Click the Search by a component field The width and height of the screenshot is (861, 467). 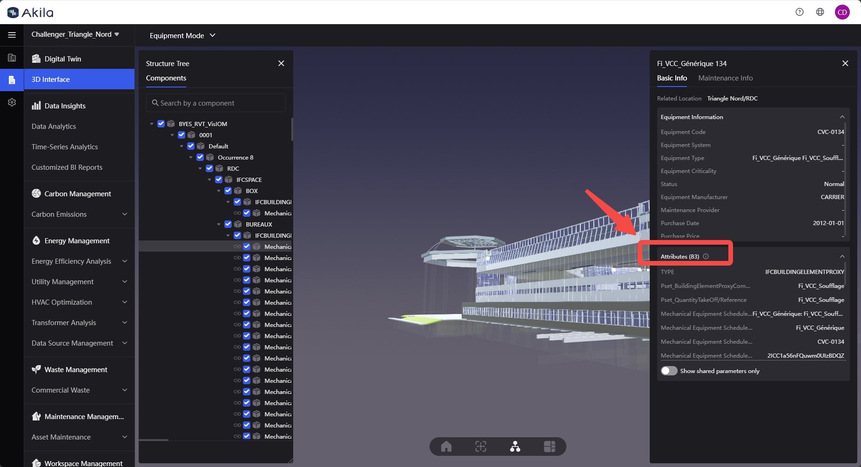[215, 103]
